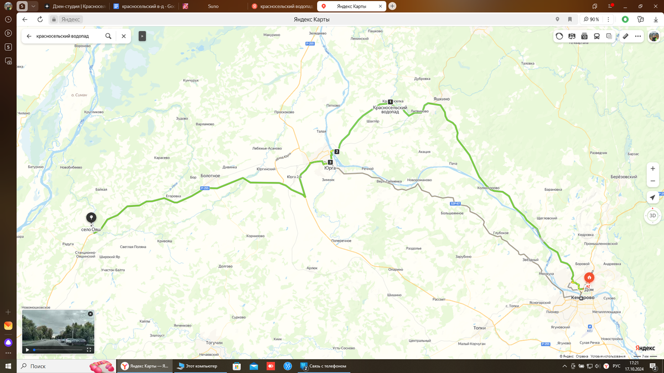Open browser history clock icon in the sidebar
Viewport: 664px width, 373px height.
pos(8,19)
